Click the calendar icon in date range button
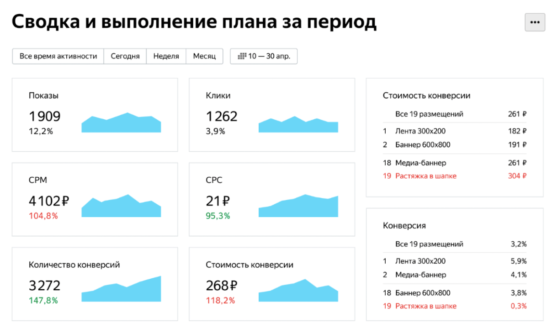Screen dimensions: 552x329 tap(242, 56)
